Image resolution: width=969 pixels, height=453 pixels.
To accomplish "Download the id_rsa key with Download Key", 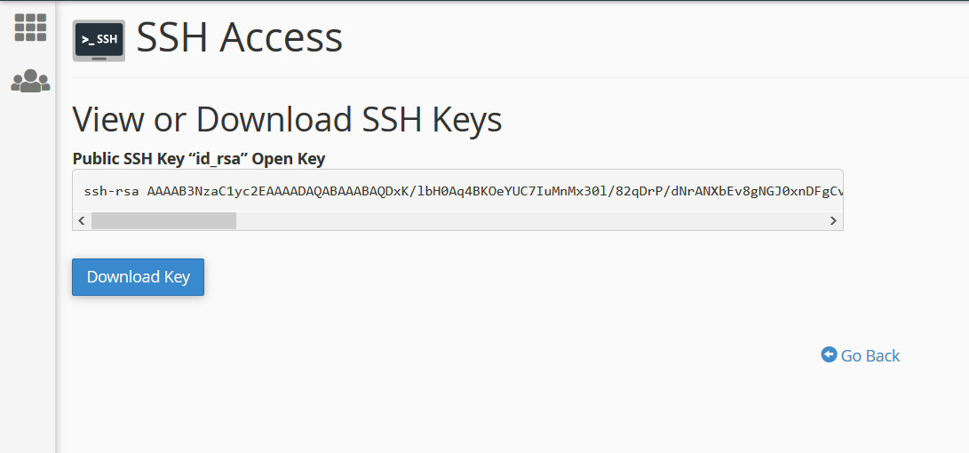I will tap(138, 277).
